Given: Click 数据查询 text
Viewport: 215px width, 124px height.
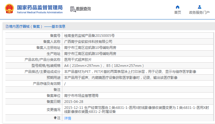Looking at the screenshot, I should point(83,9).
